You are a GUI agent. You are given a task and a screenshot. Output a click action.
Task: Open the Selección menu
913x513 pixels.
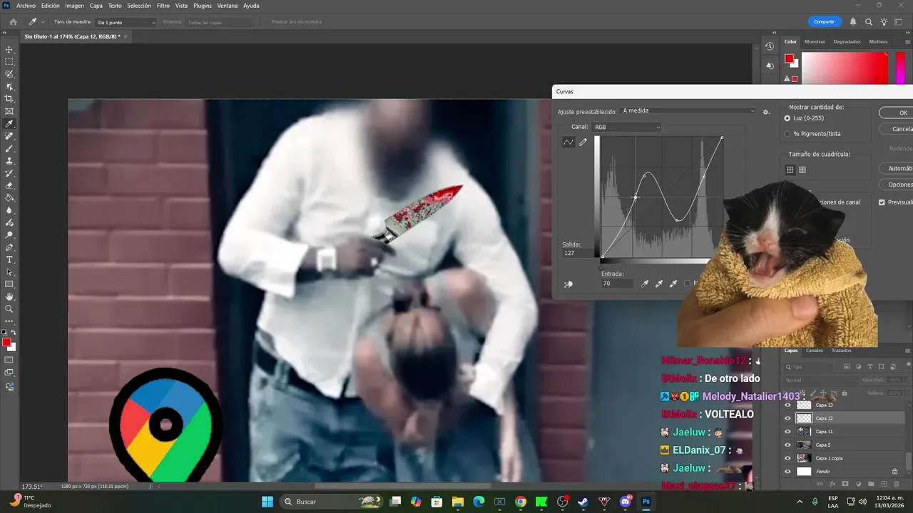[139, 6]
